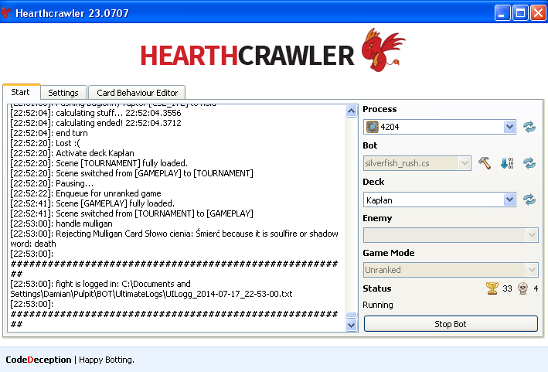Click the title bar app icon
This screenshot has width=548, height=372.
tap(6, 13)
